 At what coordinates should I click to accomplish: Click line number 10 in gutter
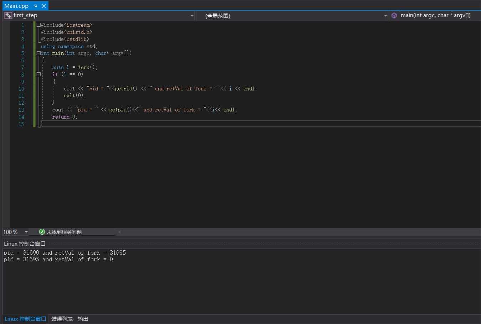pos(21,89)
